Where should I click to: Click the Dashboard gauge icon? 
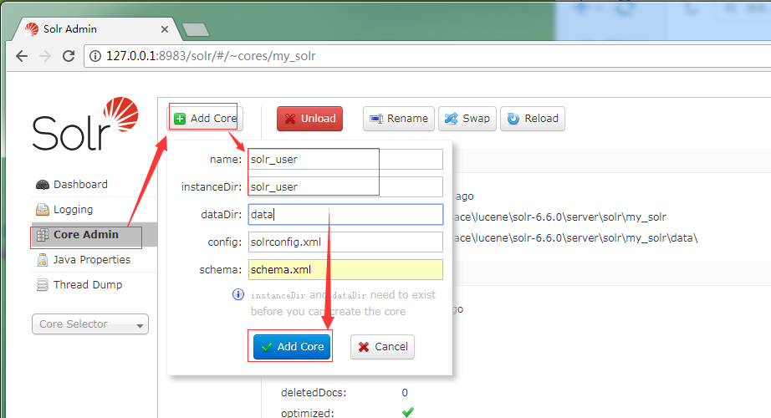[x=43, y=185]
